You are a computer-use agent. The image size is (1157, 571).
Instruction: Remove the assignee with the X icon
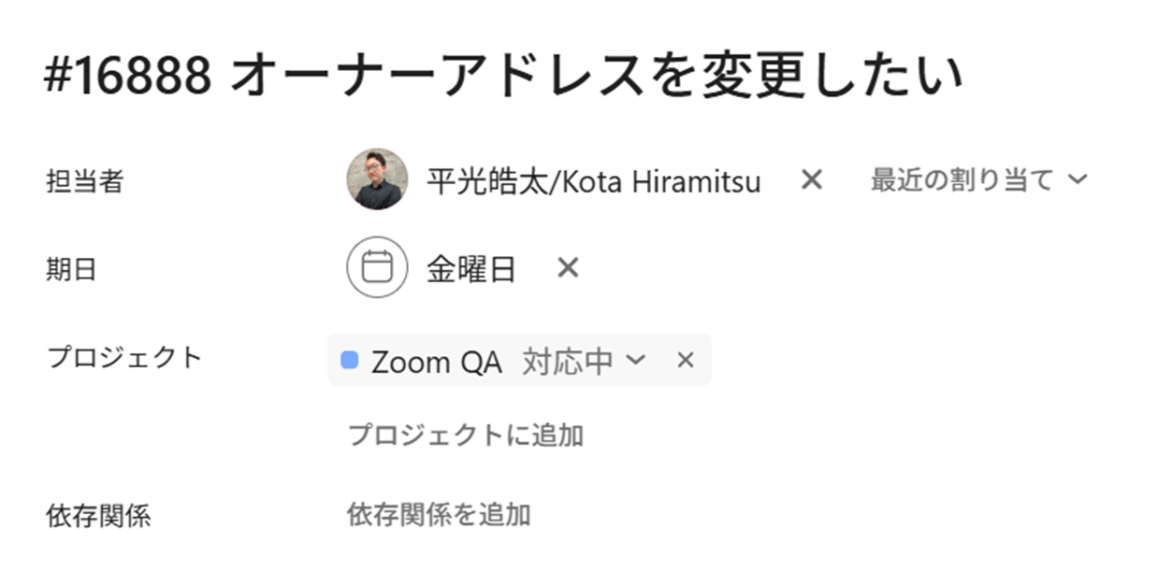(x=811, y=179)
